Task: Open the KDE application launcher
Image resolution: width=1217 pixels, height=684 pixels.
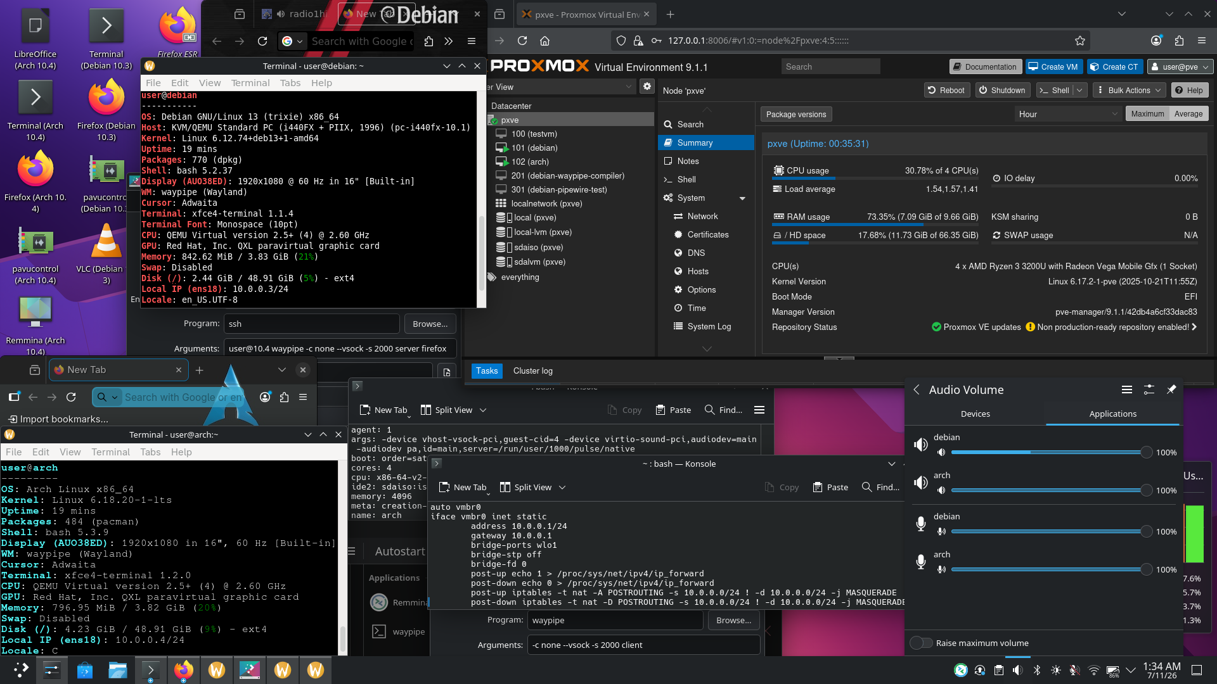Action: click(21, 669)
